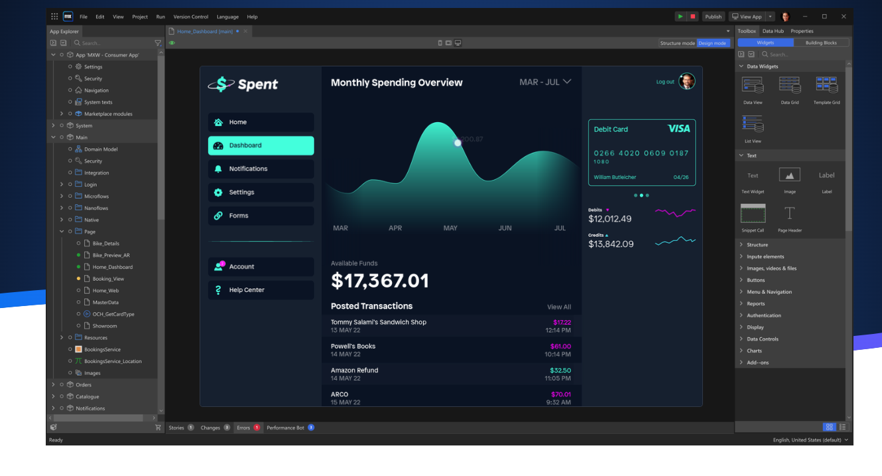Collapse the Main module node
Image resolution: width=882 pixels, height=476 pixels.
pos(53,137)
